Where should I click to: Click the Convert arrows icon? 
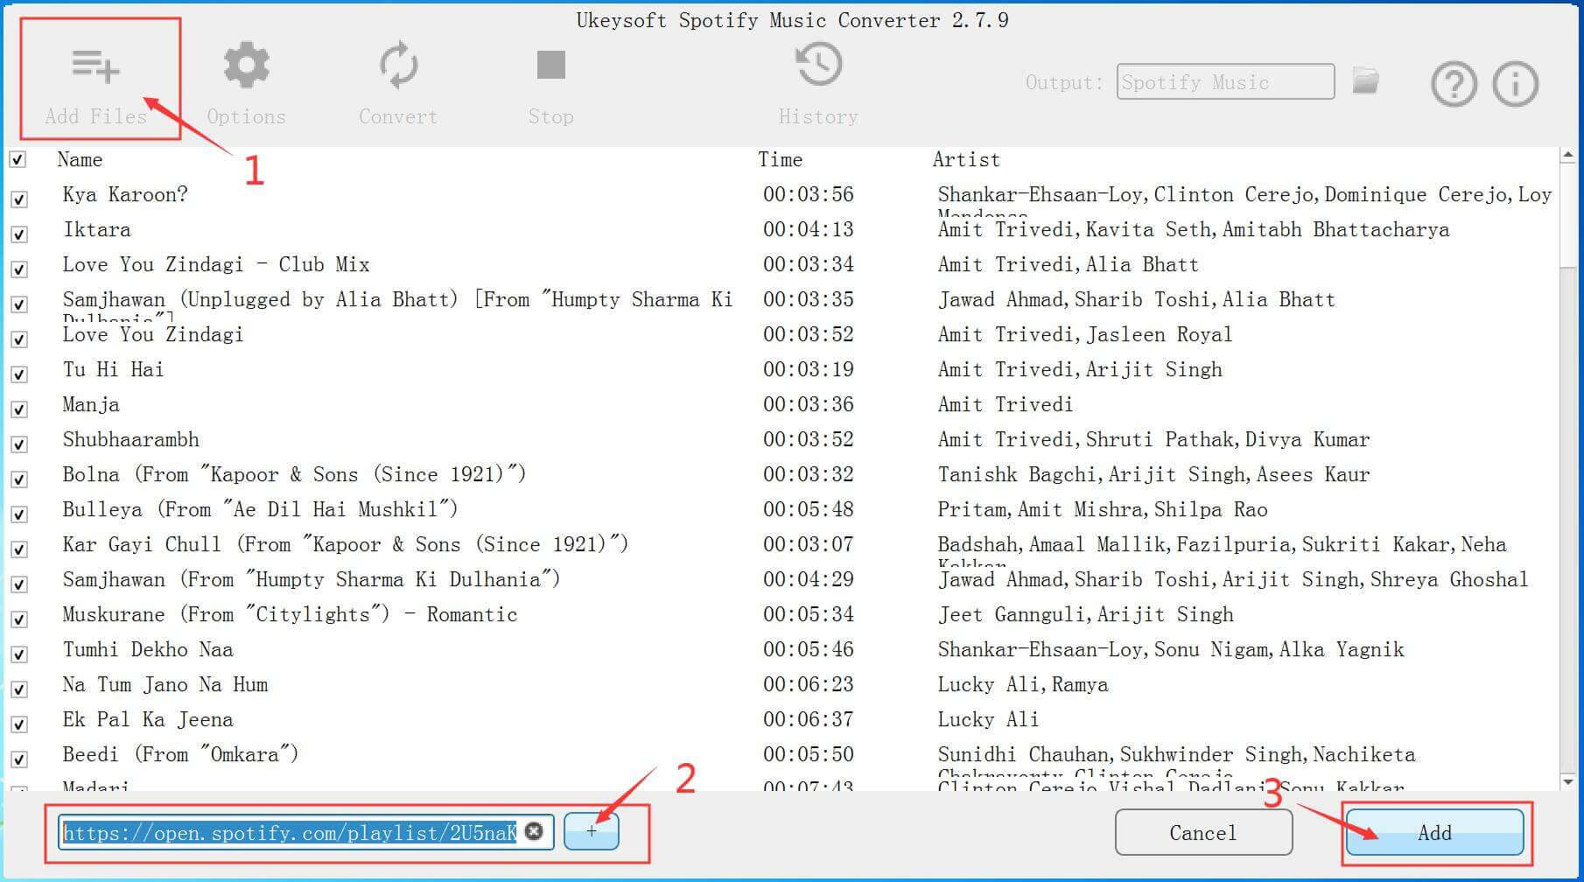tap(398, 66)
